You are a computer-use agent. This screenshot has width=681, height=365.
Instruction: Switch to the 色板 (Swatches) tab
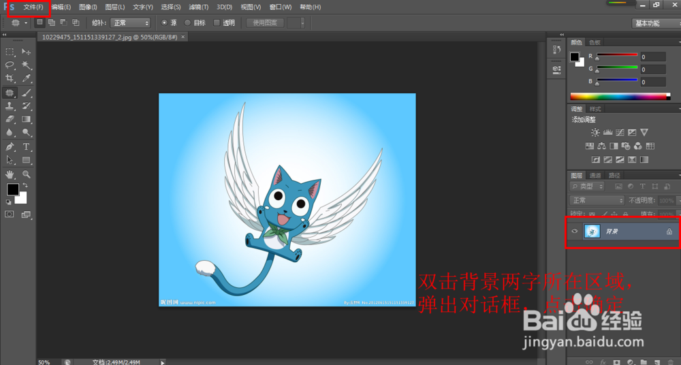click(x=595, y=42)
